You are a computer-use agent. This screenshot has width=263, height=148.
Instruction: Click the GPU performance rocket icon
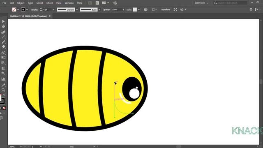pyautogui.click(x=115, y=3)
